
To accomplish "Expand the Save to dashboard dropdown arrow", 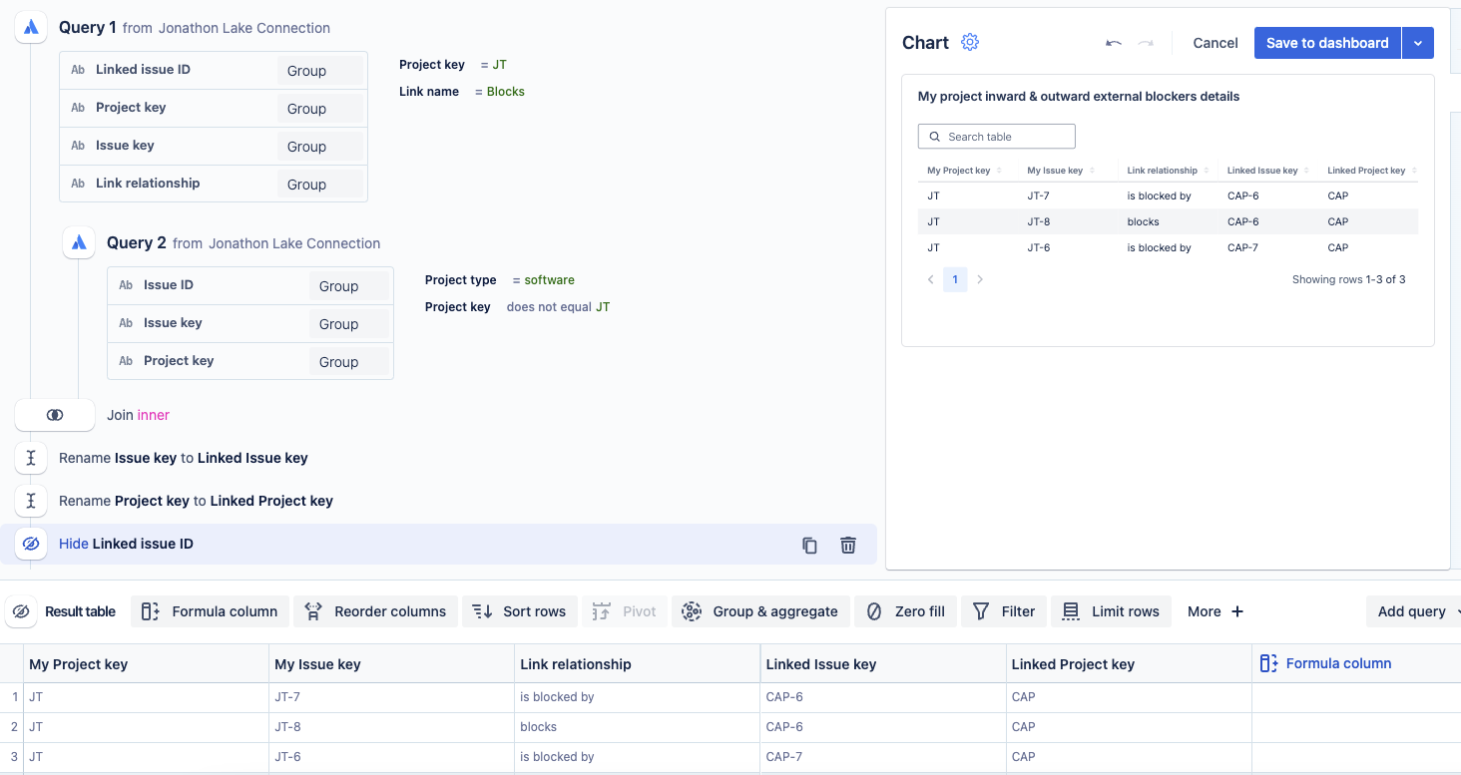I will [x=1418, y=42].
